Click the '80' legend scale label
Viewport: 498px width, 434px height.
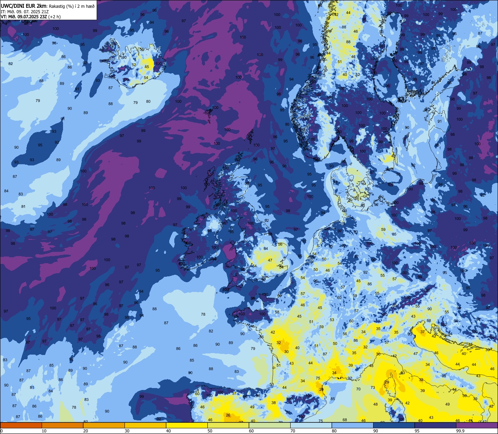[334, 431]
